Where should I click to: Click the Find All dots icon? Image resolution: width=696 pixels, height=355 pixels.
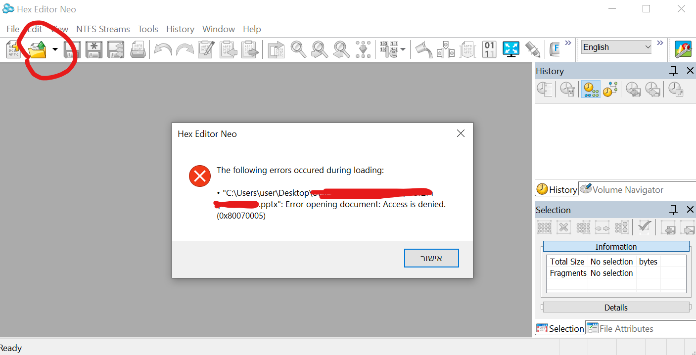tap(363, 49)
